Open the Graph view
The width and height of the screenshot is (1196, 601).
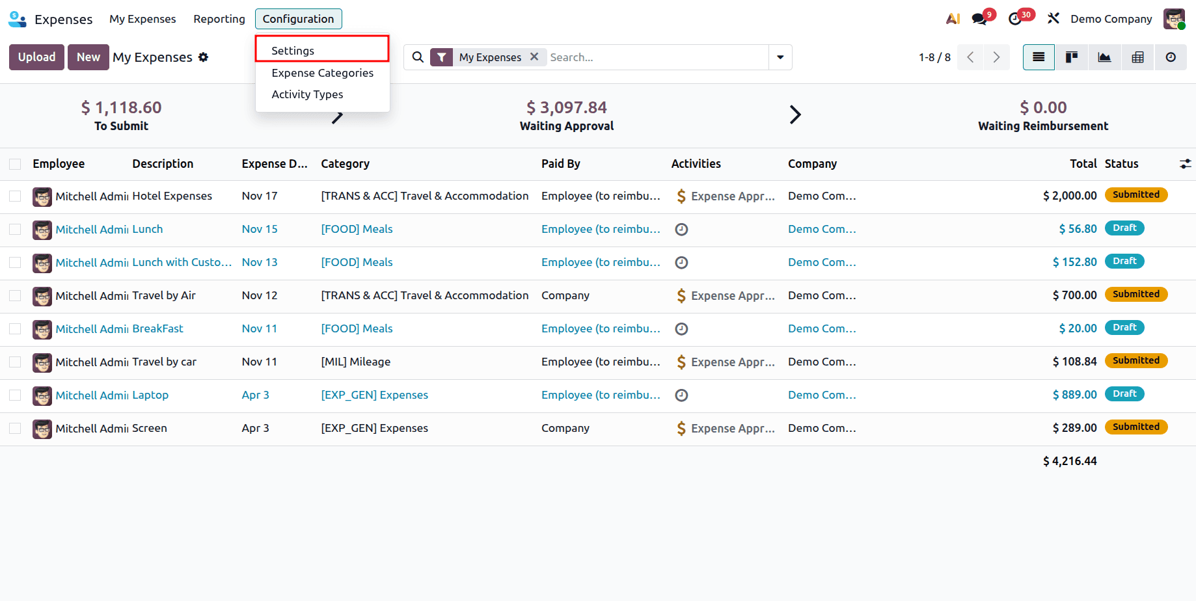(x=1104, y=57)
